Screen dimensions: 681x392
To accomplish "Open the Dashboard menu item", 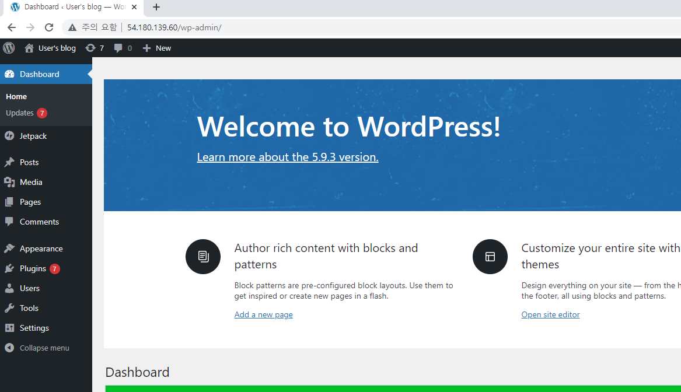I will coord(46,74).
